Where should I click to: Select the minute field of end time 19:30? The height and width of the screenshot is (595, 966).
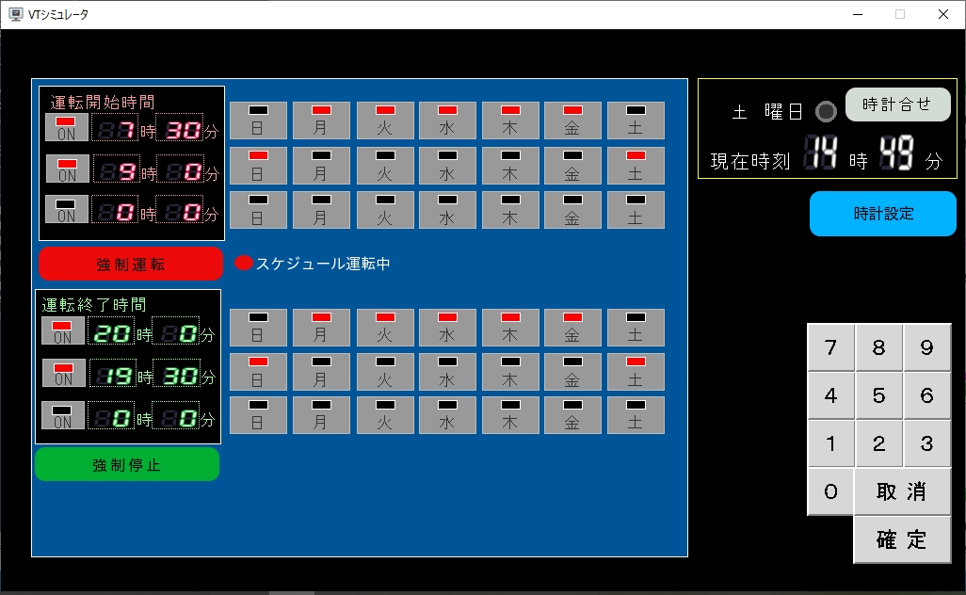[x=176, y=375]
